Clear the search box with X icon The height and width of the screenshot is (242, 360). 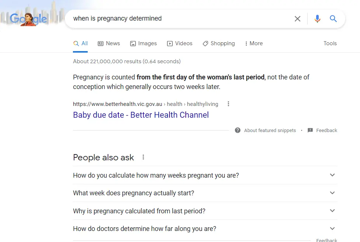297,19
